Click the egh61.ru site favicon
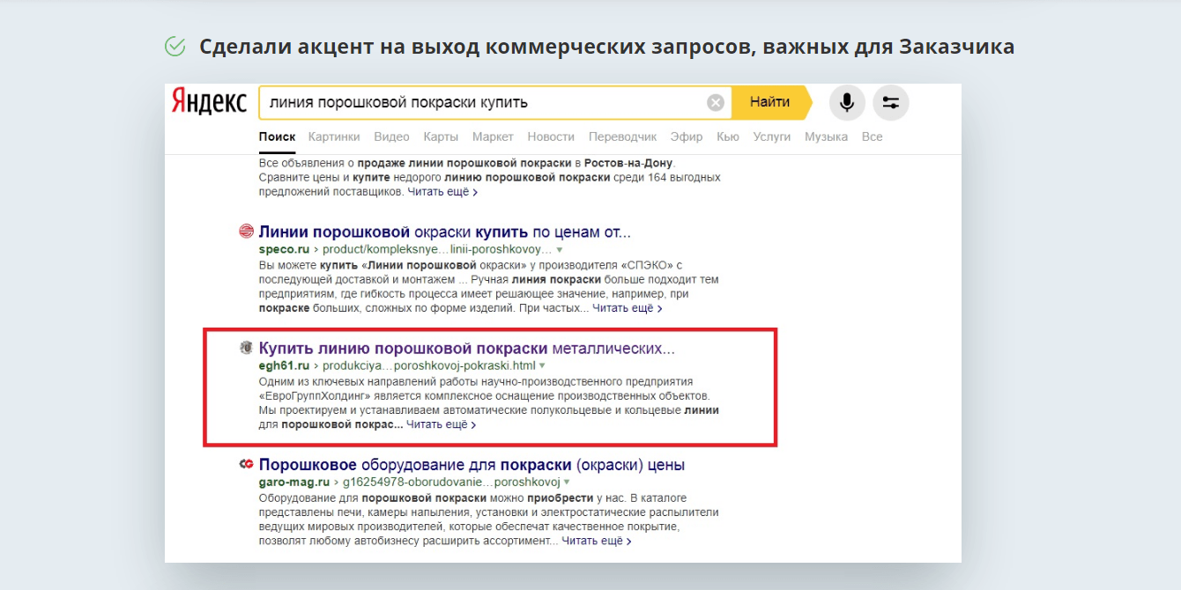This screenshot has height=590, width=1181. (247, 348)
